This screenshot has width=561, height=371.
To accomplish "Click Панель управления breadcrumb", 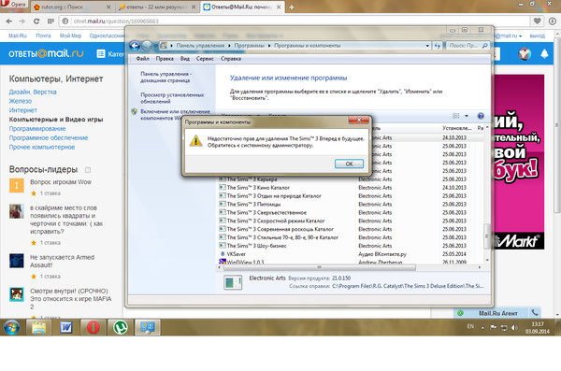I will [x=200, y=46].
